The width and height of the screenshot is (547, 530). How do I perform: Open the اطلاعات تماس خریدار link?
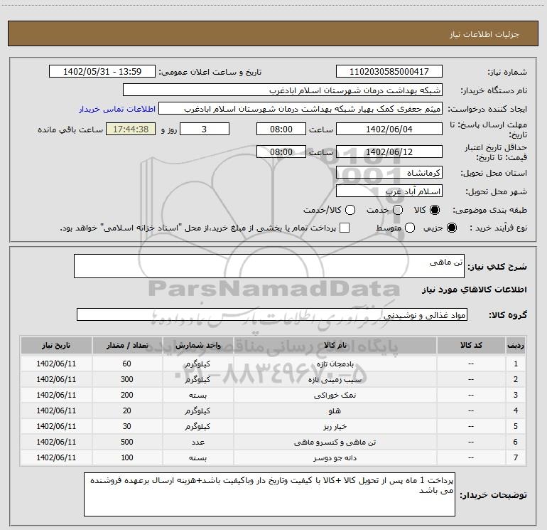[117, 109]
